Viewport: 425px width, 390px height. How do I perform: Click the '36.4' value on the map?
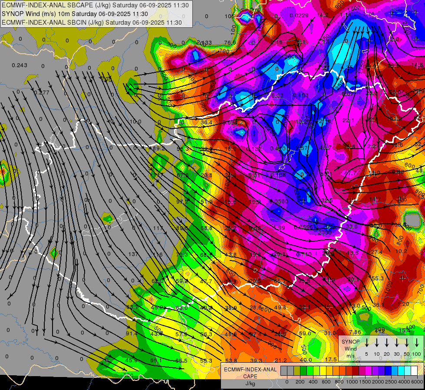click(x=207, y=123)
